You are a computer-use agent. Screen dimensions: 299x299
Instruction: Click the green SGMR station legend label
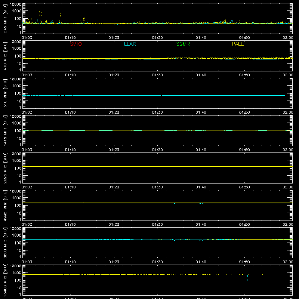click(183, 44)
